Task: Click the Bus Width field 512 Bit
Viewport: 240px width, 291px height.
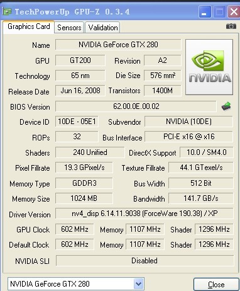Action: click(x=201, y=183)
